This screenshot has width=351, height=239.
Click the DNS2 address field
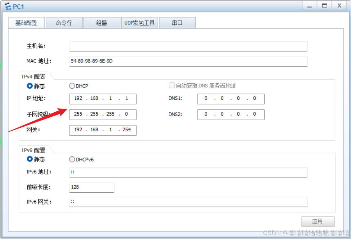click(x=231, y=114)
